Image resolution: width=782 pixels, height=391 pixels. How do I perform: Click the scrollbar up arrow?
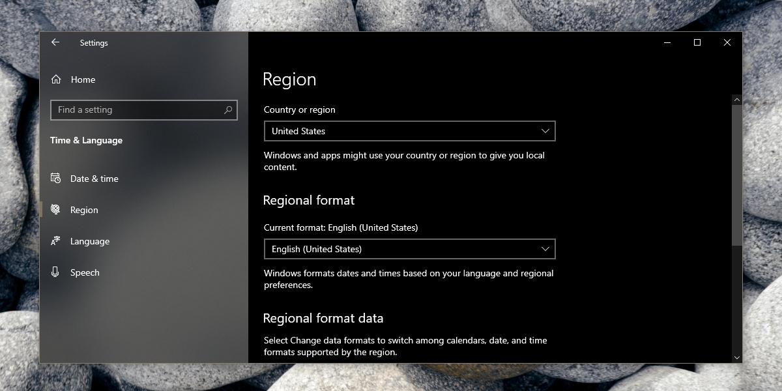pyautogui.click(x=737, y=100)
